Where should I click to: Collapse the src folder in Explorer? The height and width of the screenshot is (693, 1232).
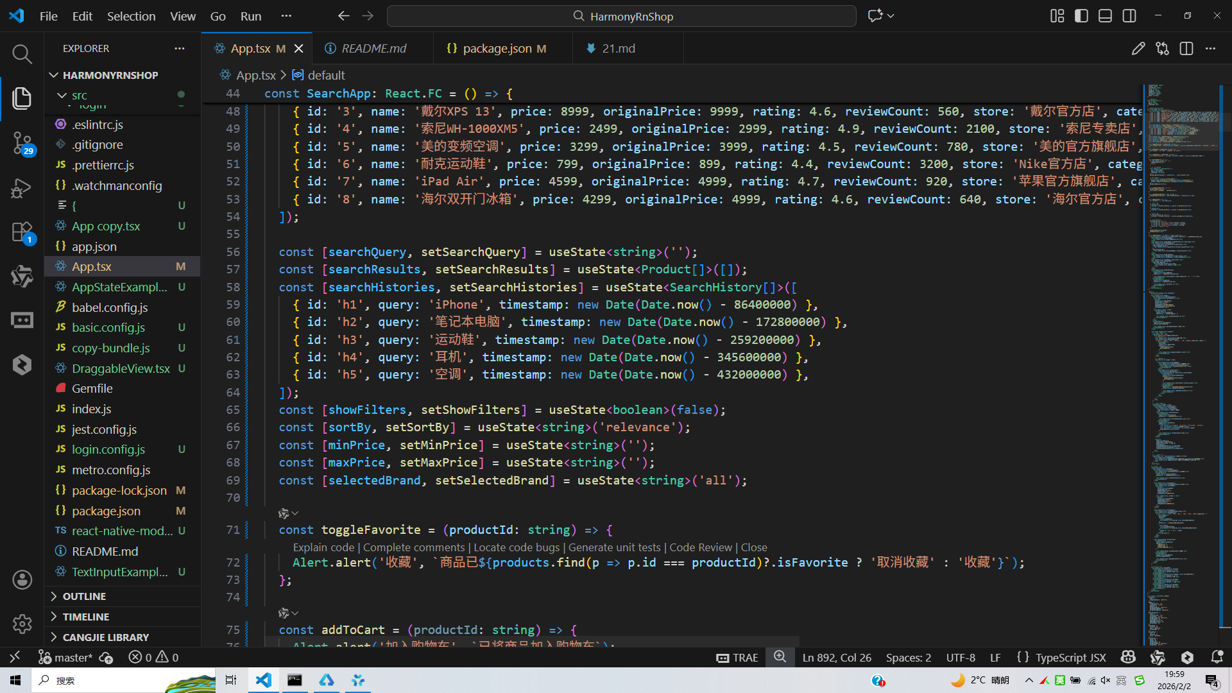point(62,95)
